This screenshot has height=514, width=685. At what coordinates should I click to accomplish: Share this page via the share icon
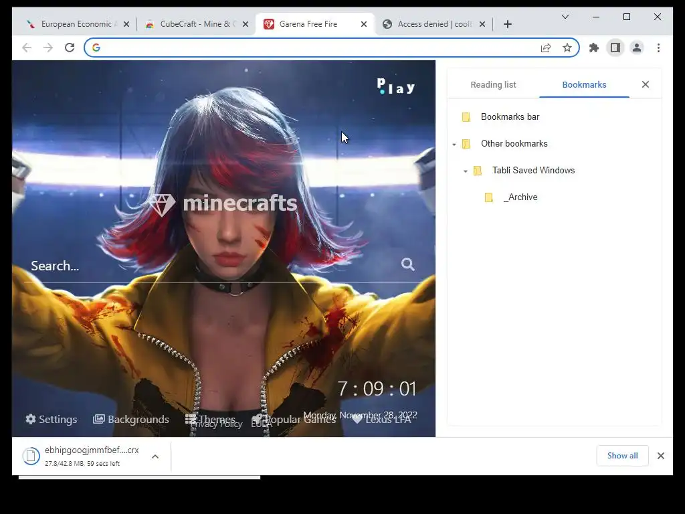(546, 48)
